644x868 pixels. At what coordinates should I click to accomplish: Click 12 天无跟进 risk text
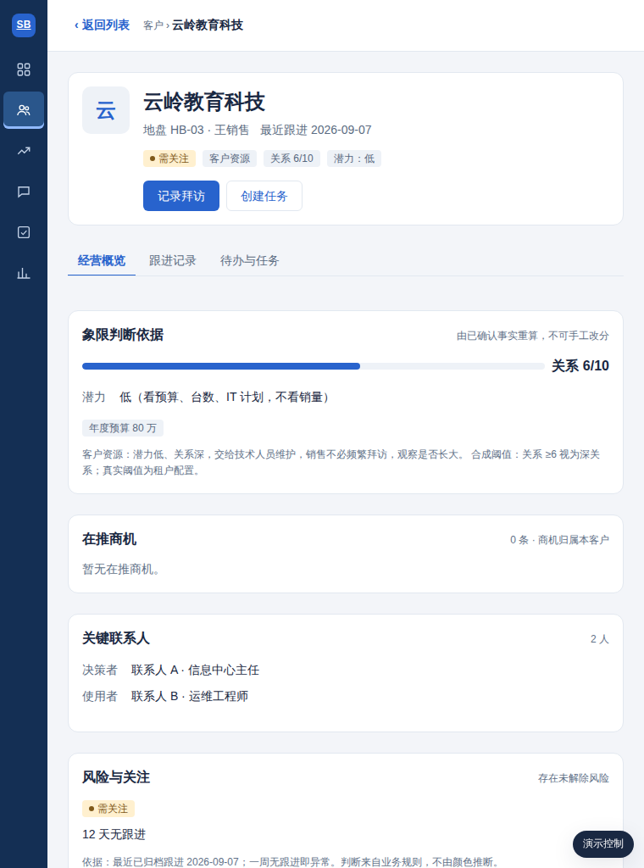[x=114, y=835]
